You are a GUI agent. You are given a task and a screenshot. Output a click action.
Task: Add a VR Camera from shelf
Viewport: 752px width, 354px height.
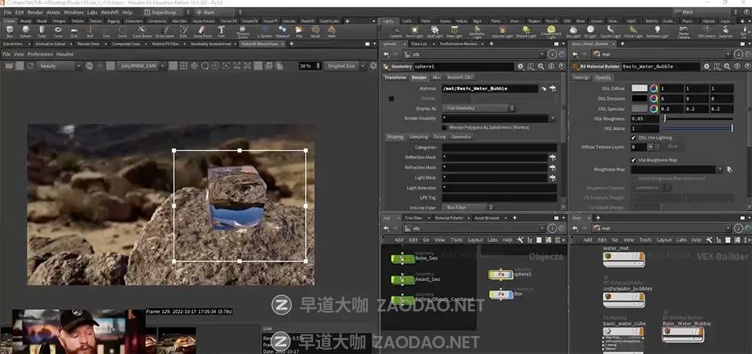click(706, 31)
